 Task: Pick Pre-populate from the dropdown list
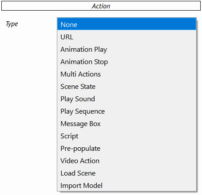coord(127,148)
